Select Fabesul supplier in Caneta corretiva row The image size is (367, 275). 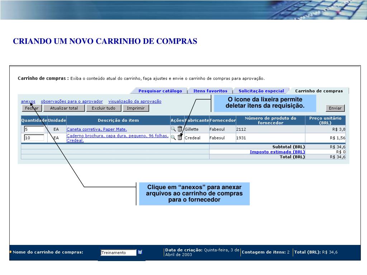coord(217,129)
